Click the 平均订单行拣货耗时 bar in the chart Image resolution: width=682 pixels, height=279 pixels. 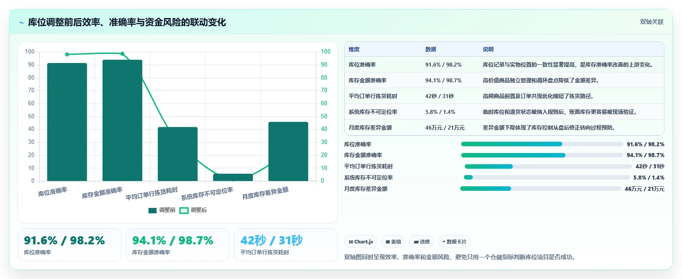click(x=178, y=154)
